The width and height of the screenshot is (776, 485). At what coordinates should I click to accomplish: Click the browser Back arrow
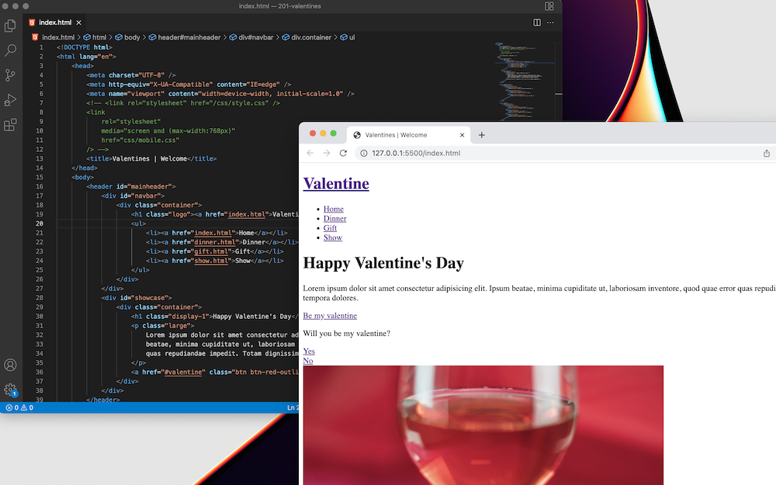(310, 153)
